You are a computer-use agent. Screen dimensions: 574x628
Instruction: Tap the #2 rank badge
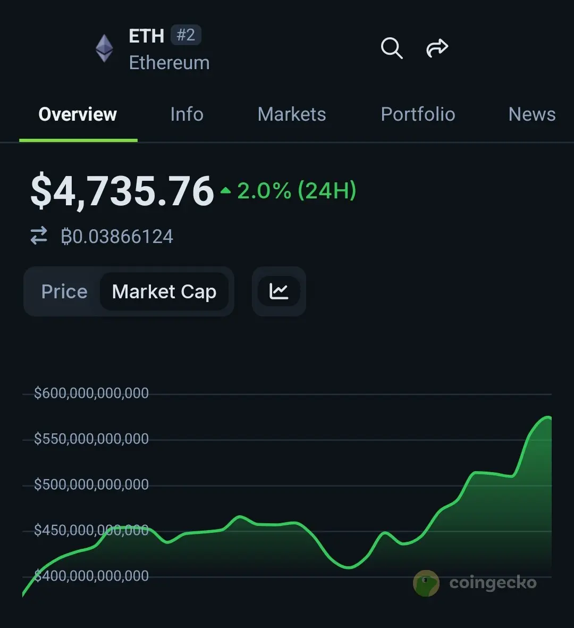tap(185, 35)
